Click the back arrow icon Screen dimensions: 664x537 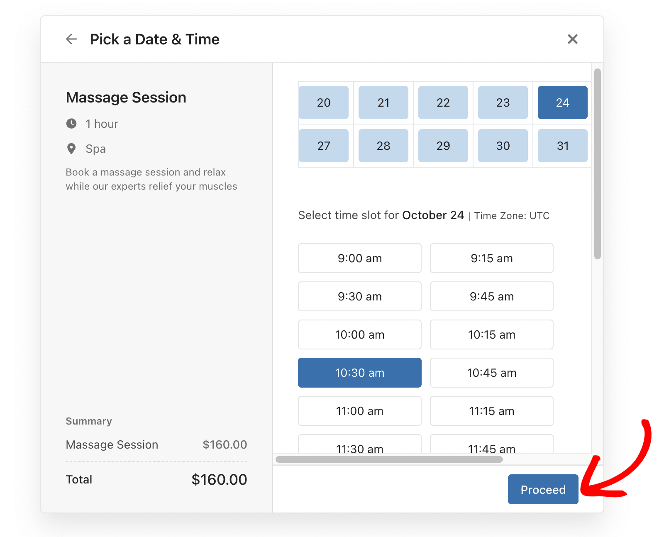71,39
